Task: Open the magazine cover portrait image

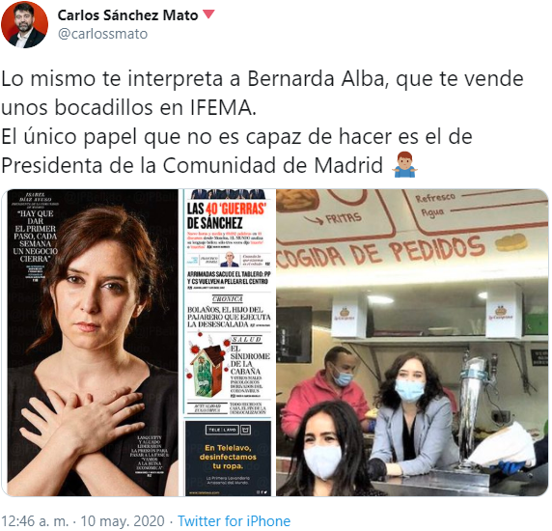Action: point(93,343)
